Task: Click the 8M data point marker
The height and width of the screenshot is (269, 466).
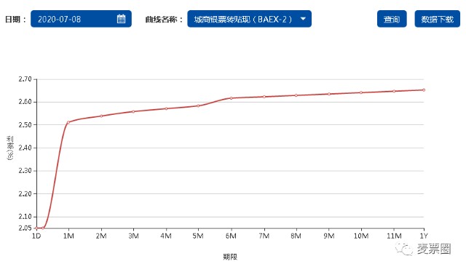Action: (296, 95)
